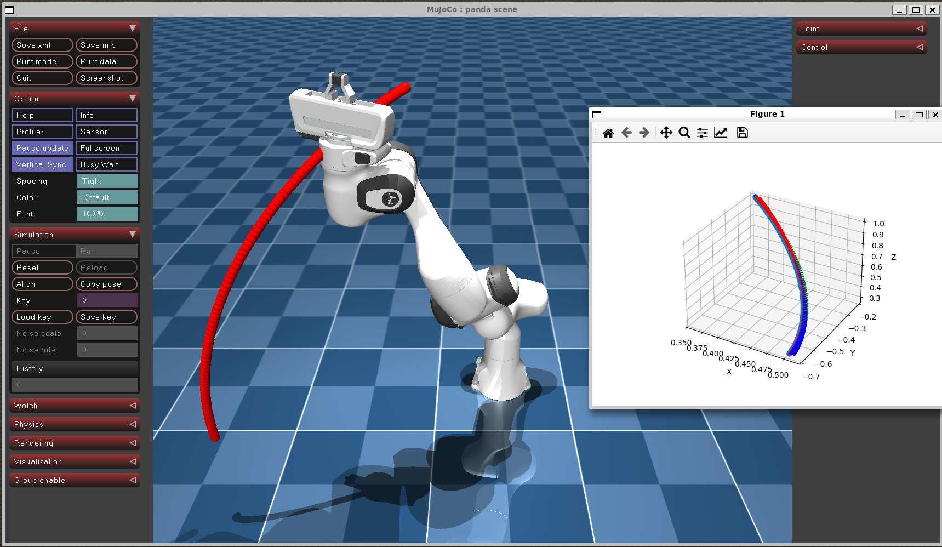Expand the Physics section
Screen dimensions: 942x547
tap(75, 424)
